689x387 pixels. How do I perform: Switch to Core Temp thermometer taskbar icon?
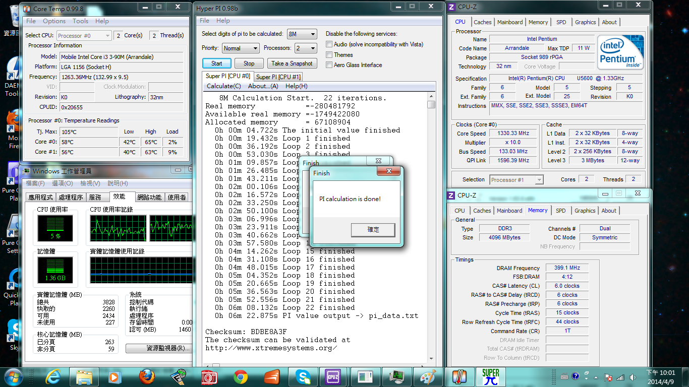459,376
